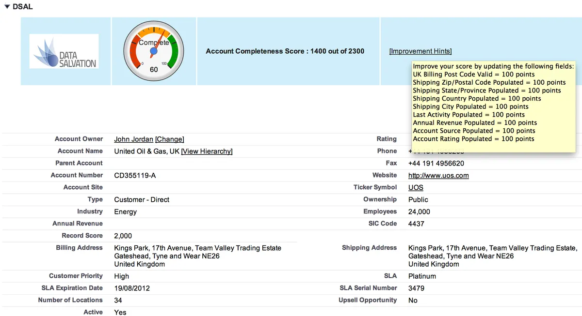The image size is (582, 316).
Task: Click the SLA Serial Number 3479
Action: (416, 288)
